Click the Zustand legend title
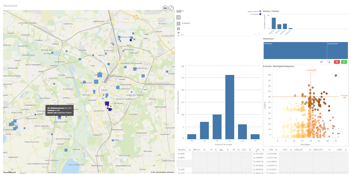The height and width of the screenshot is (174, 351). (x=186, y=23)
